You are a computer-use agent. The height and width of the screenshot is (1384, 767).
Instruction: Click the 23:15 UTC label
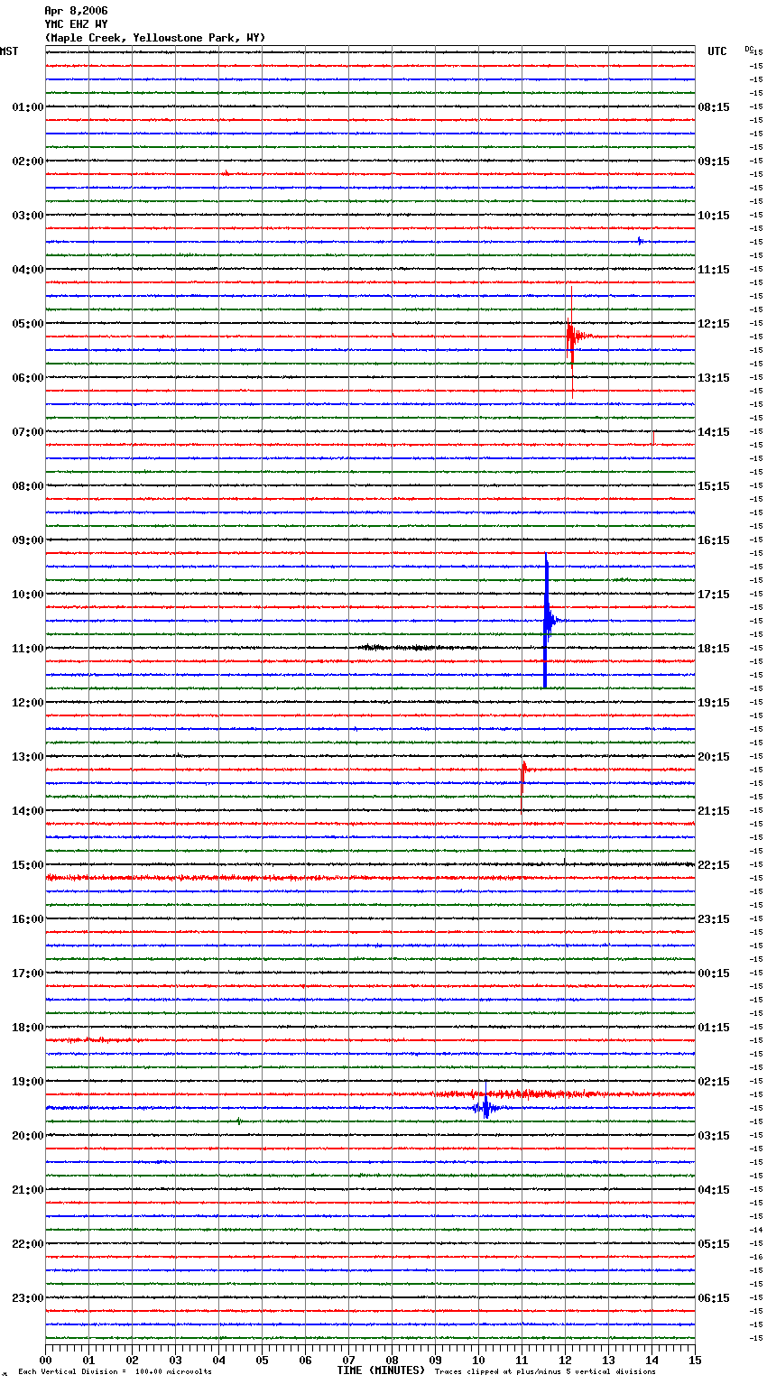pos(714,918)
